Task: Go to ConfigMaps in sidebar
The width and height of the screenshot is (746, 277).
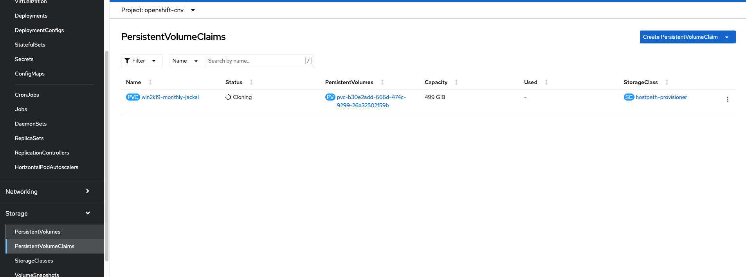Action: [30, 74]
